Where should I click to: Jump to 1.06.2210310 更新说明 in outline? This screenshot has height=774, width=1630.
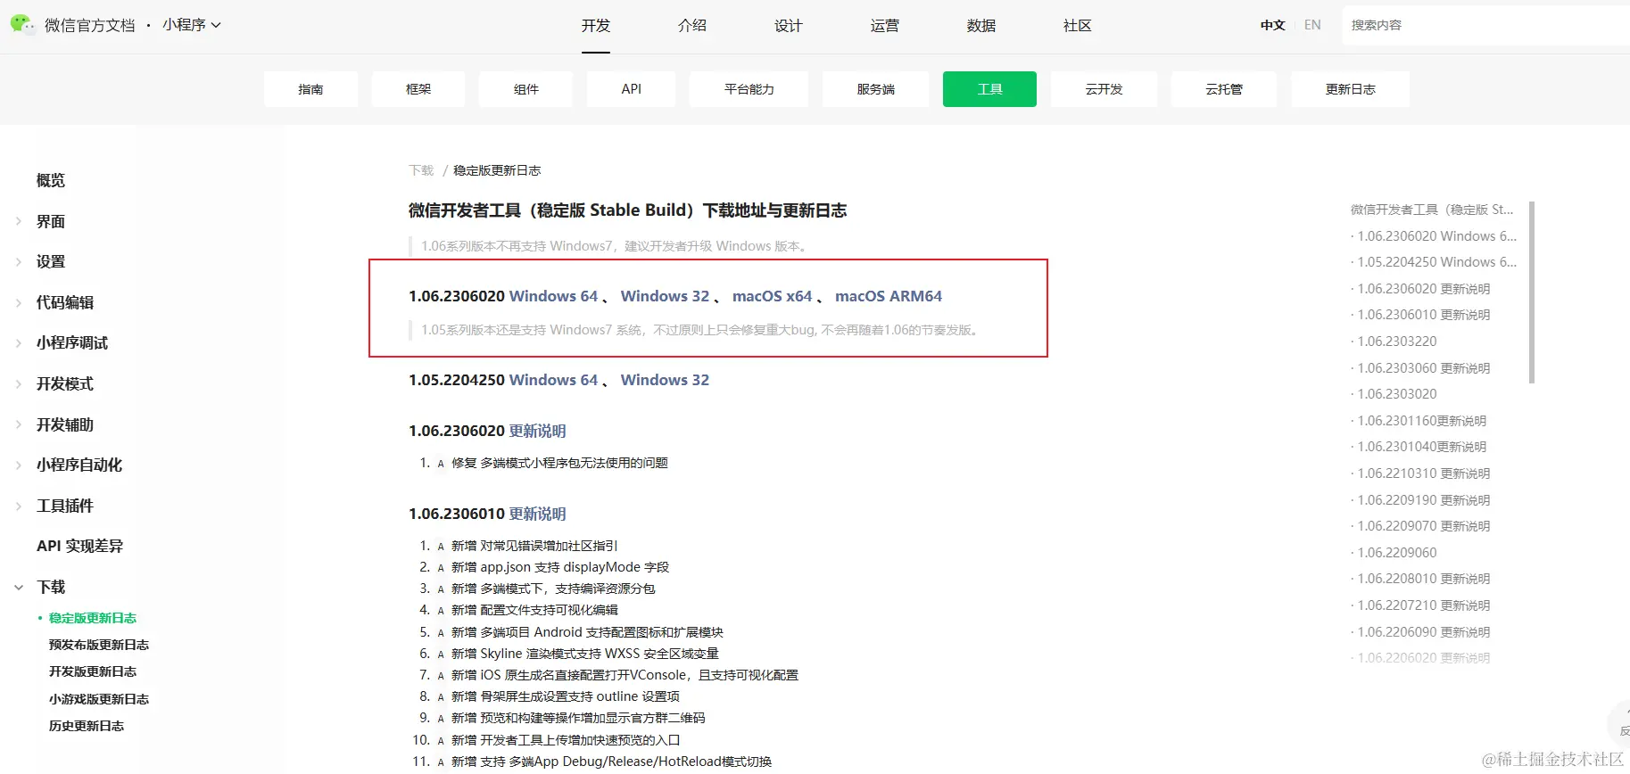[x=1424, y=473]
